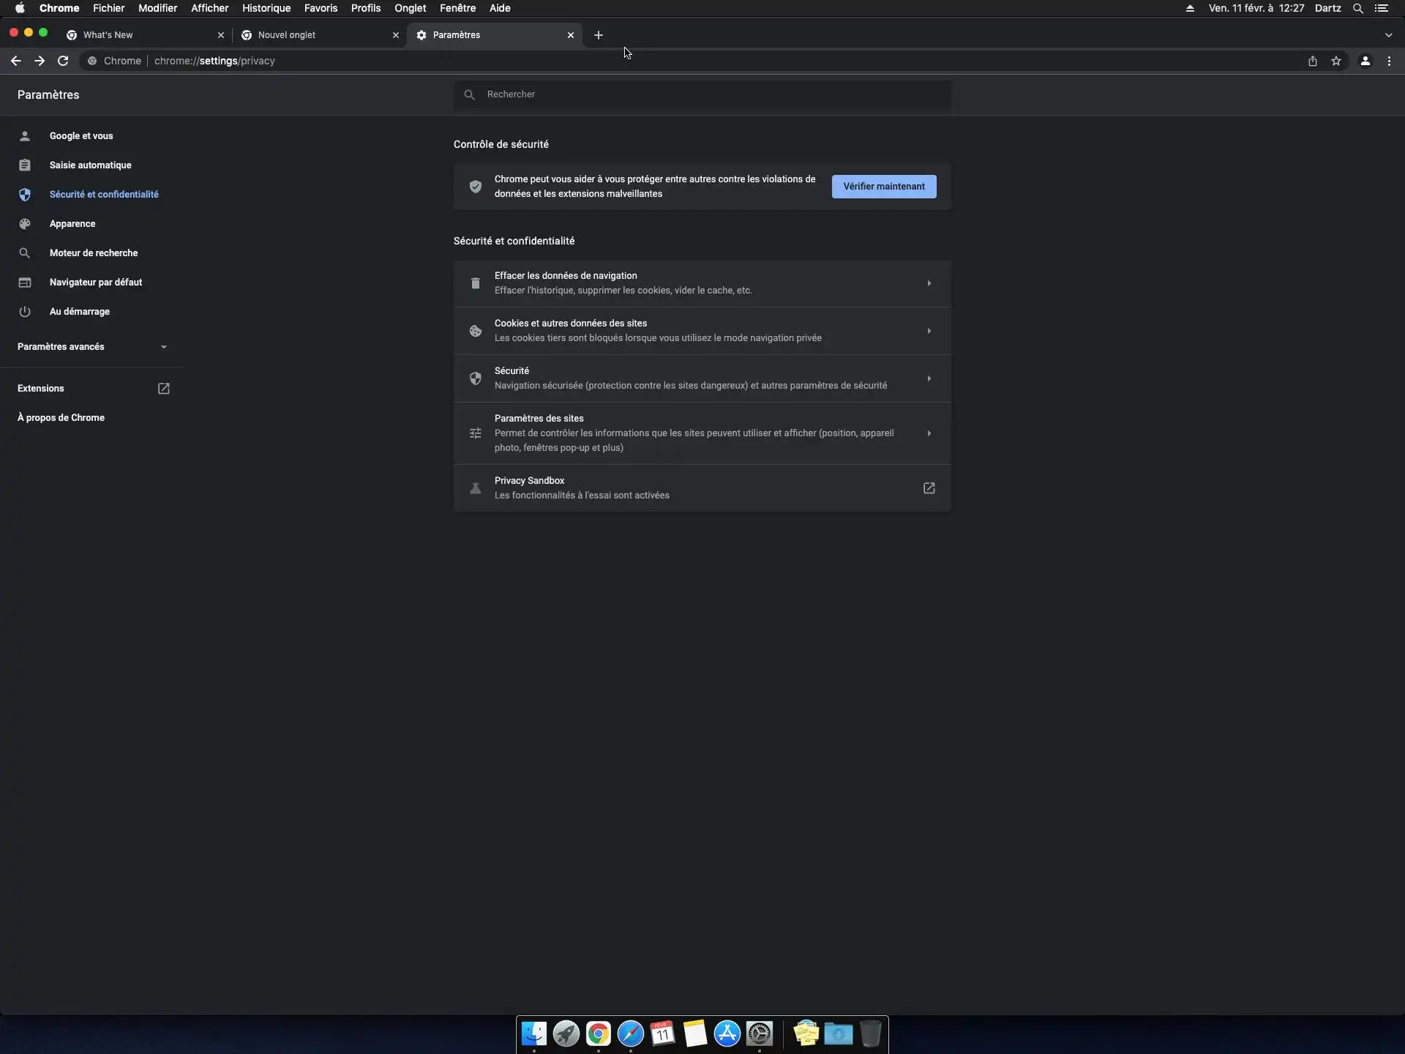Select Apparence in sidebar
This screenshot has height=1054, width=1405.
click(x=72, y=224)
